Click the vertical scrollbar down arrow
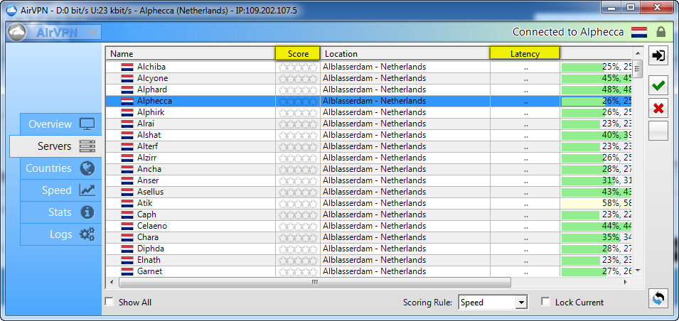679x321 pixels. coord(637,271)
